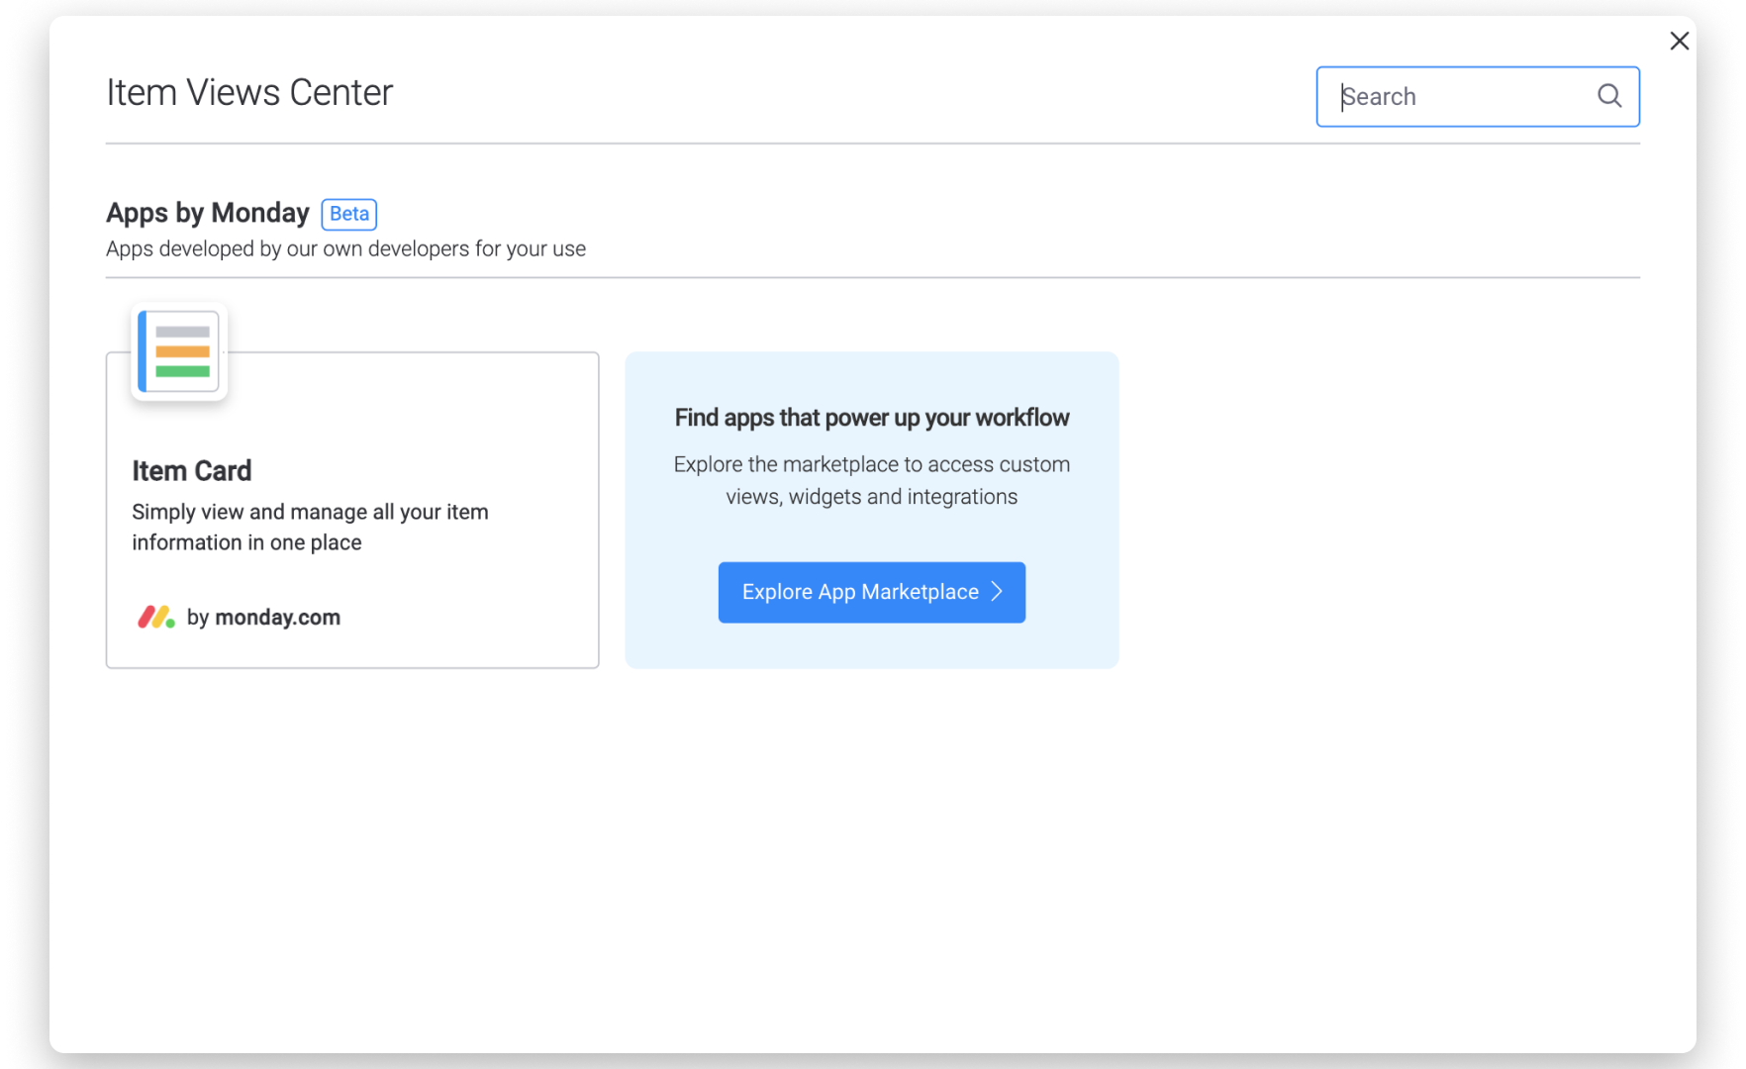Select the Item Card title
Image resolution: width=1746 pixels, height=1069 pixels.
tap(192, 470)
